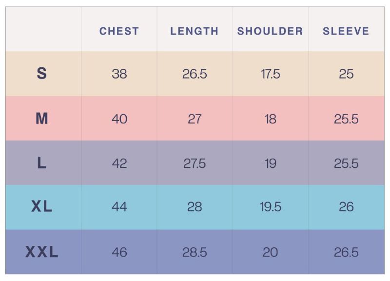The image size is (390, 281).
Task: Click length value 26.5 for size S
Action: [195, 74]
